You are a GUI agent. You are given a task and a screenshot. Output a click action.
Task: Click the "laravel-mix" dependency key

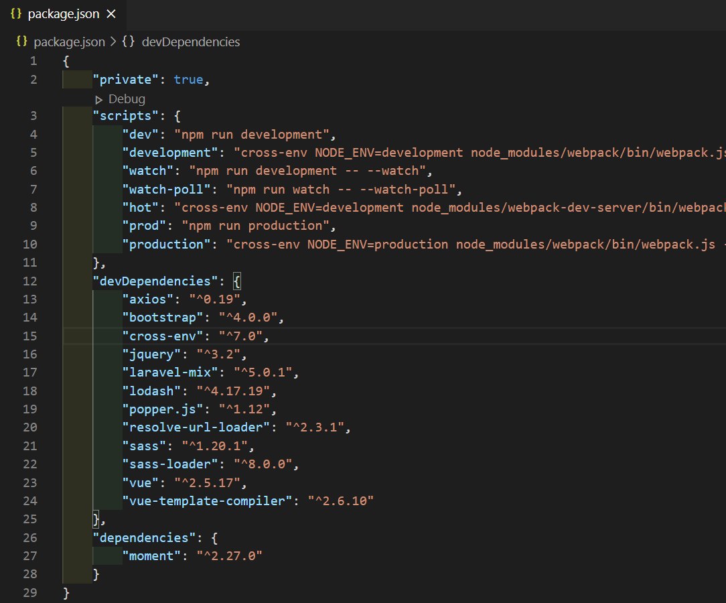[x=170, y=373]
